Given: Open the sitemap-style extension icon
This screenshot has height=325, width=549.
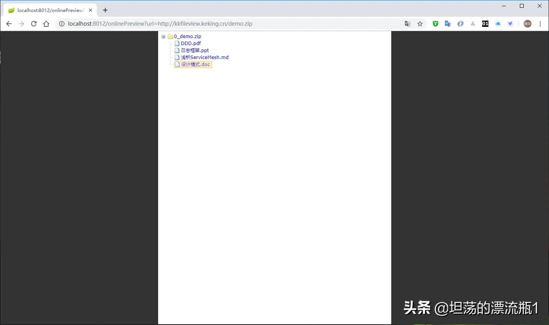Looking at the screenshot, I should coord(473,24).
